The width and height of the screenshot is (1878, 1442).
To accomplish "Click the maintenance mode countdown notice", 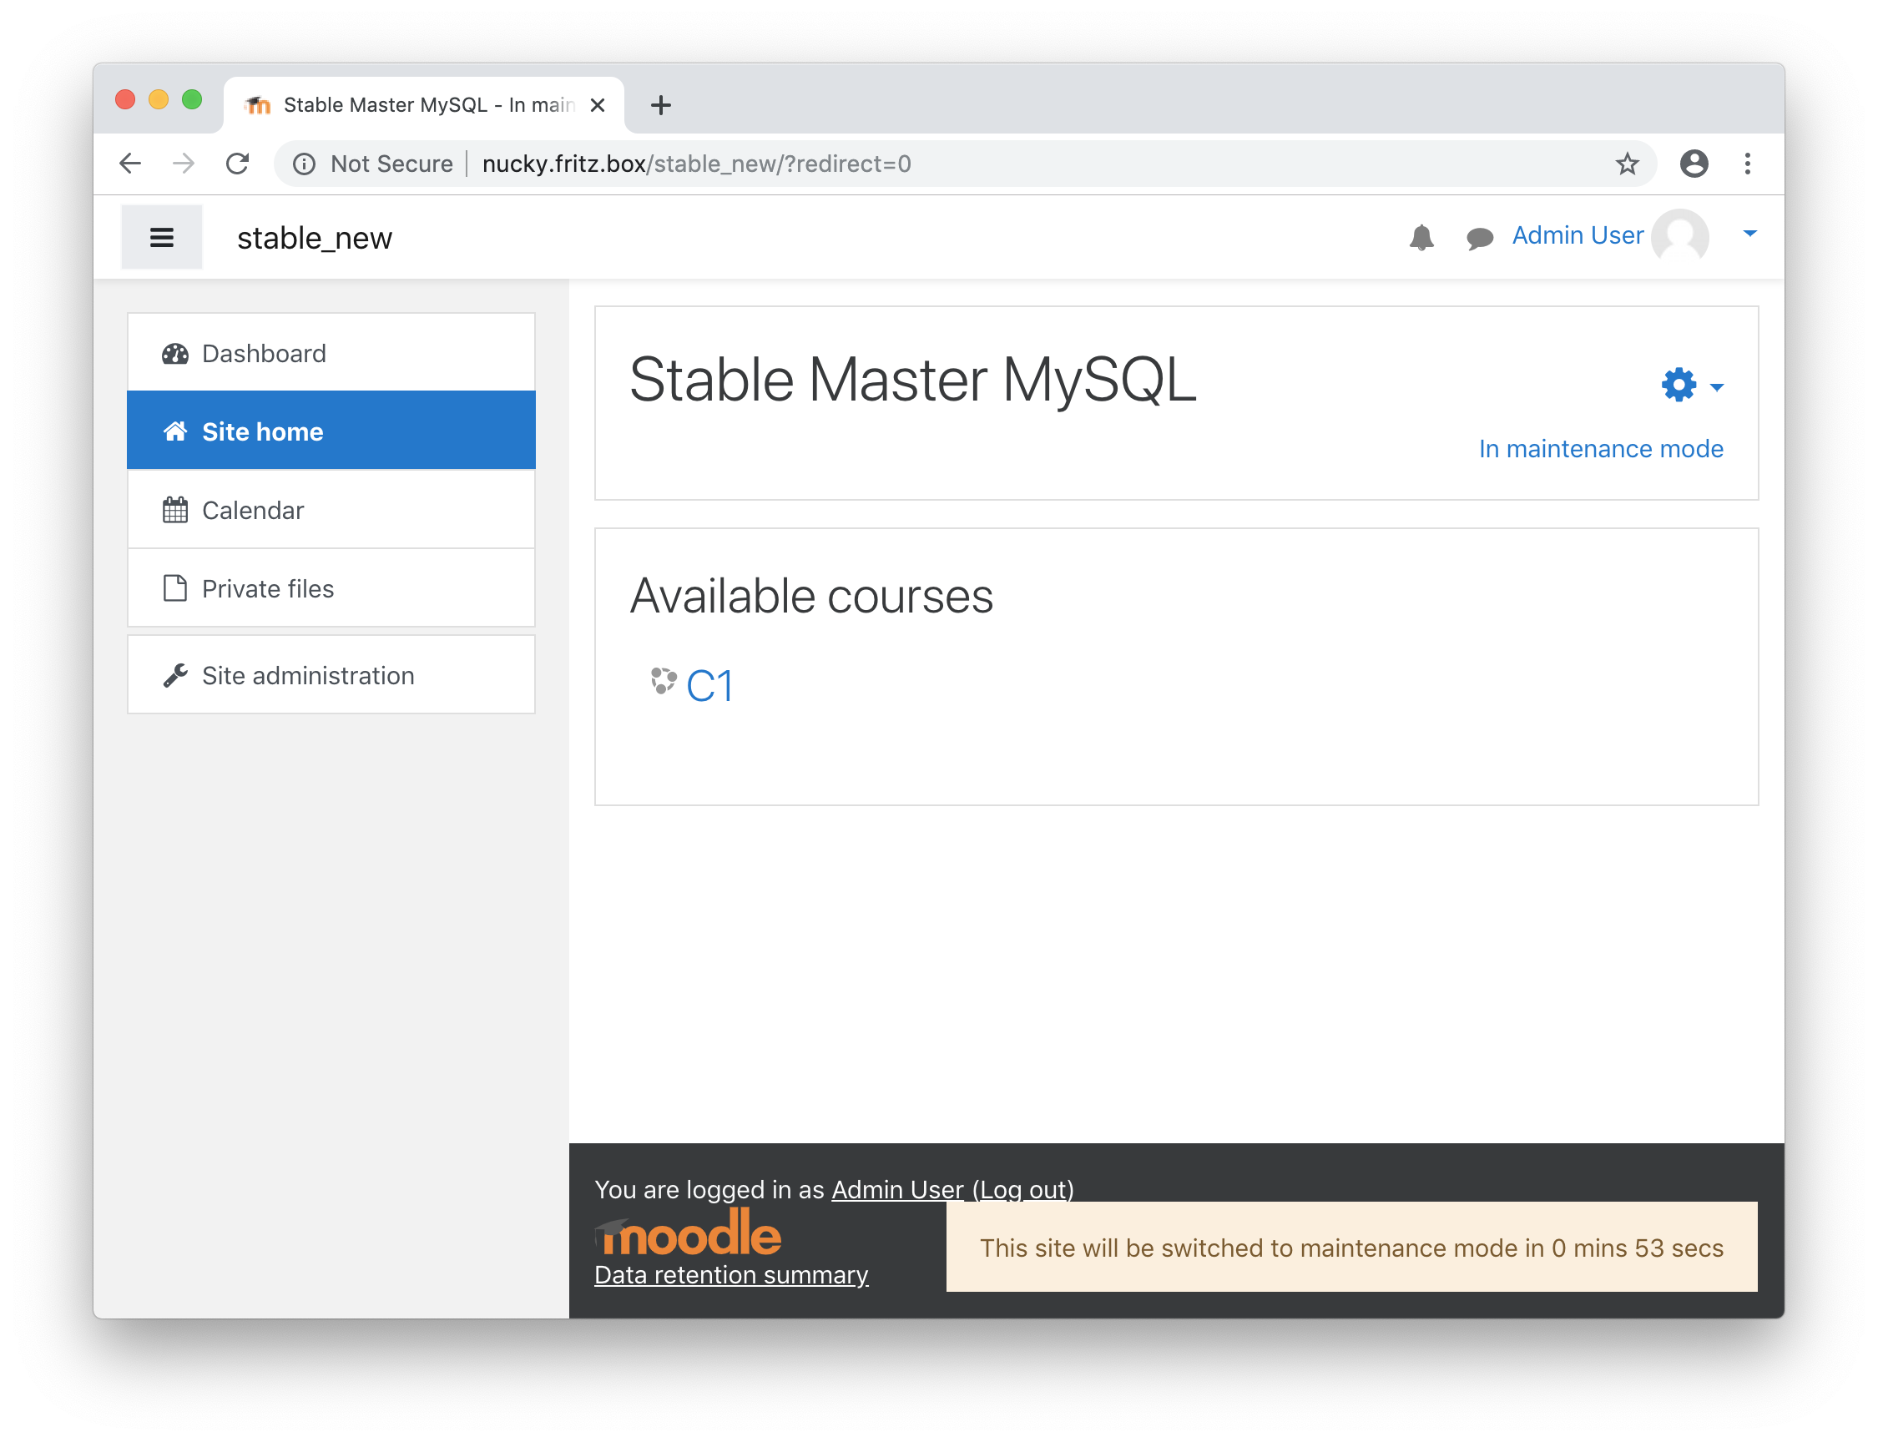I will pyautogui.click(x=1352, y=1248).
